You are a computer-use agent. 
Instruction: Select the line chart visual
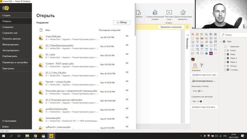[193, 38]
